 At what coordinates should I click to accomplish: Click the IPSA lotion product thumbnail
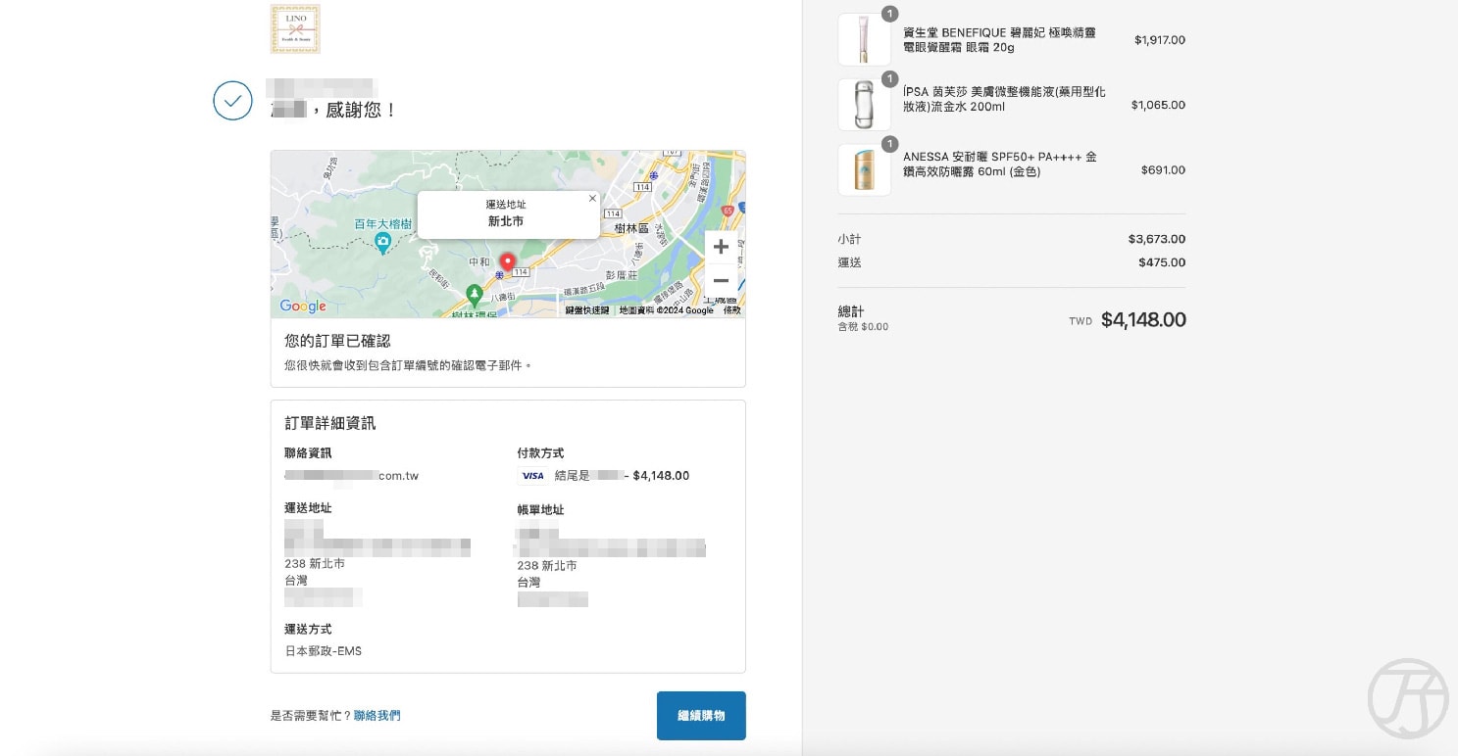pos(865,105)
